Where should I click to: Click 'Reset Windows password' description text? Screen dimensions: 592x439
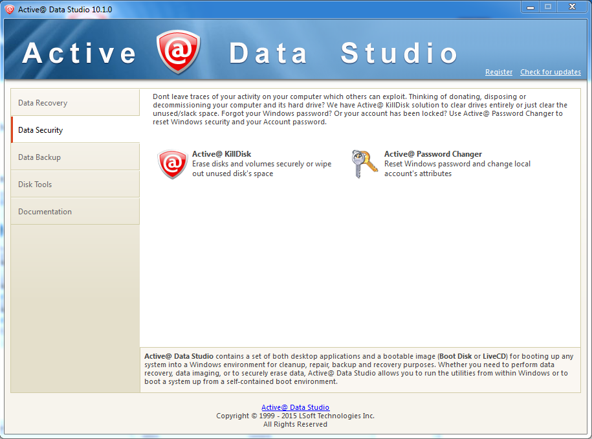tap(457, 168)
